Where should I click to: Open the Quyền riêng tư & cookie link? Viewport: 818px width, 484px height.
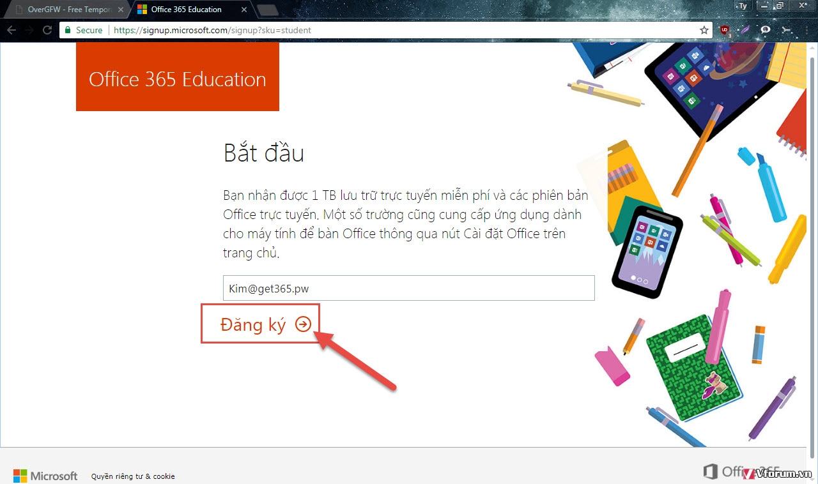click(x=133, y=476)
